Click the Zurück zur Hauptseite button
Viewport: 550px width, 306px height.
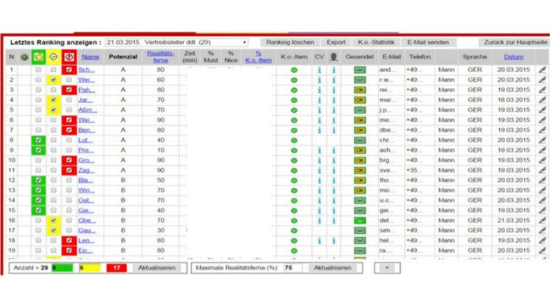click(514, 43)
